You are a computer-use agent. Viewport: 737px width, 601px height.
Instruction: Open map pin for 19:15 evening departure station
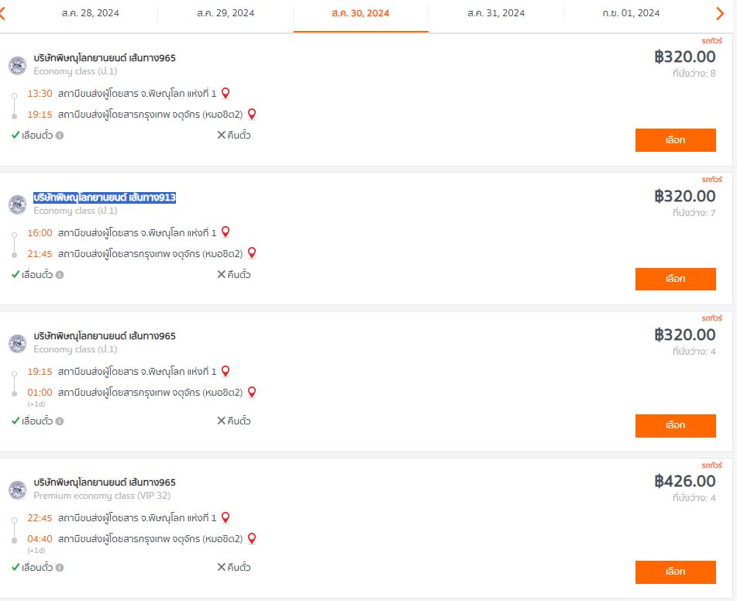(226, 371)
